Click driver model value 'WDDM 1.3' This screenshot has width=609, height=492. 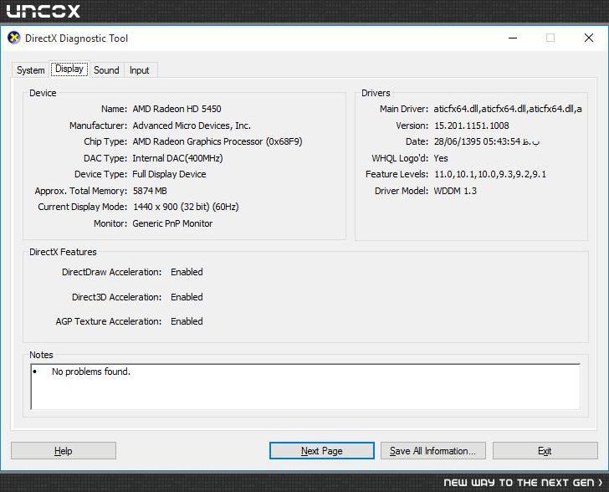click(x=455, y=191)
